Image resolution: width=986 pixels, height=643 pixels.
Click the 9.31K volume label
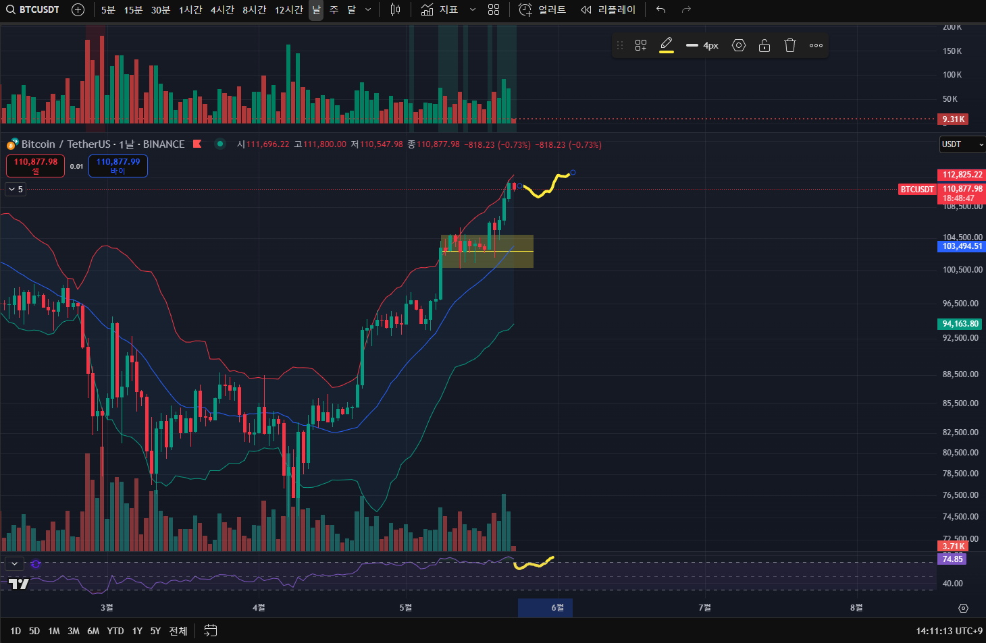pos(954,119)
